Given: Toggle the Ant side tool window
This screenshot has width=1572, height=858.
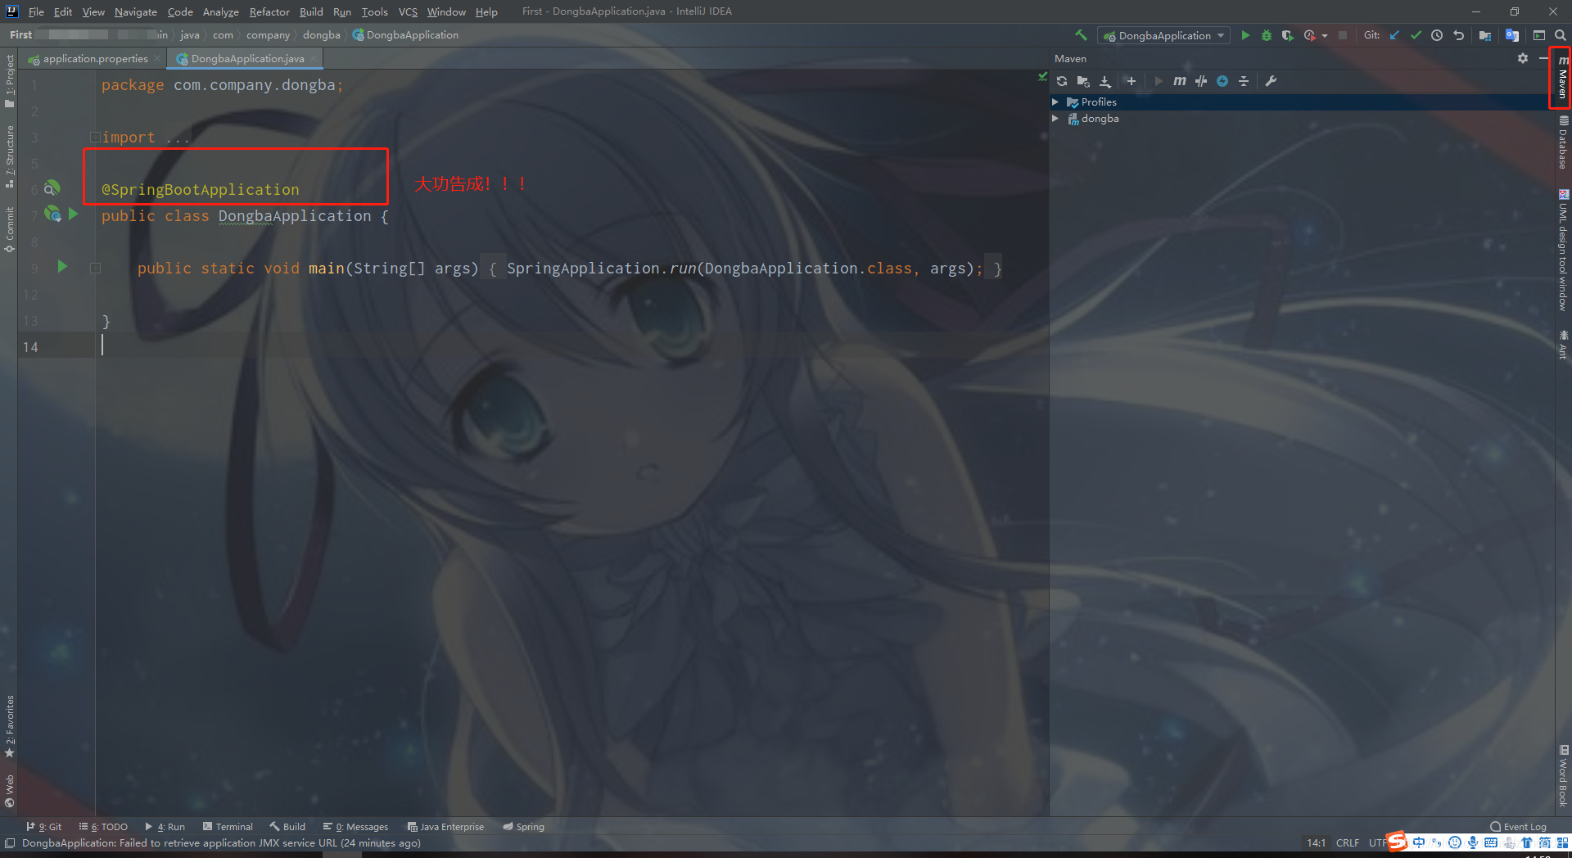Looking at the screenshot, I should click(x=1563, y=345).
